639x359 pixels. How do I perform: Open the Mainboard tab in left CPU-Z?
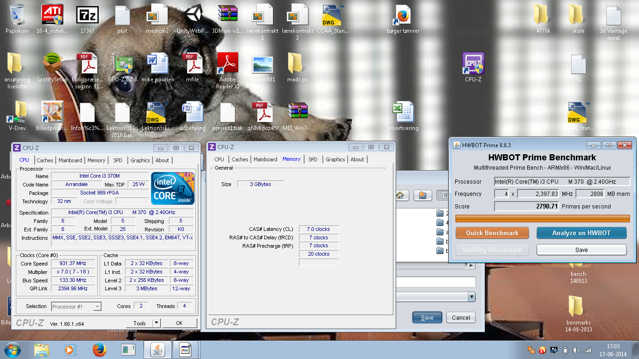[71, 160]
